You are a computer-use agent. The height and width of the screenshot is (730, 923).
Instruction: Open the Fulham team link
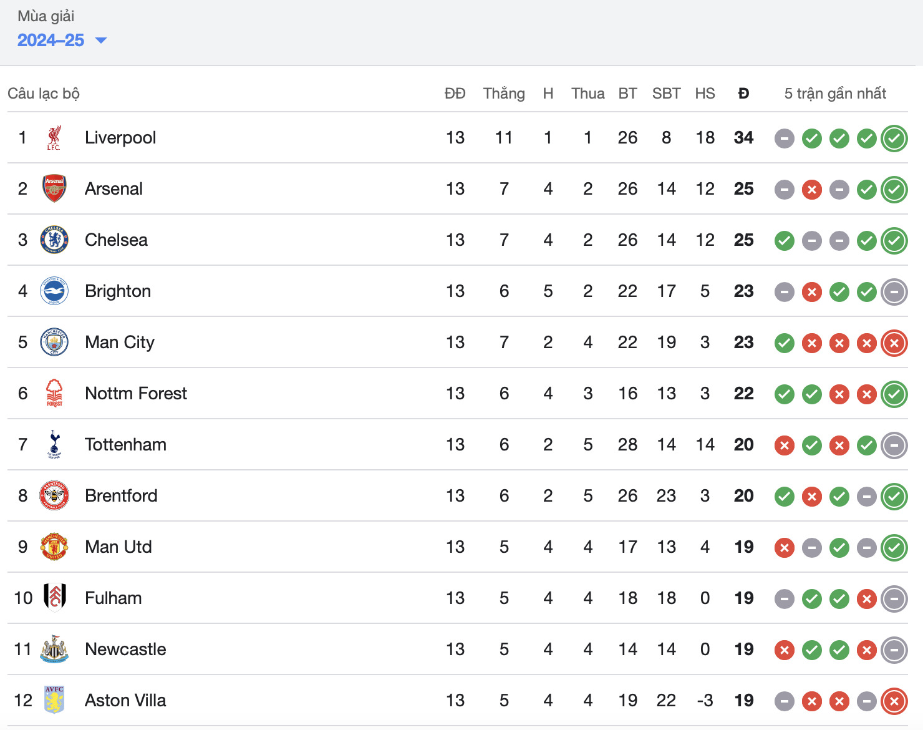coord(113,598)
